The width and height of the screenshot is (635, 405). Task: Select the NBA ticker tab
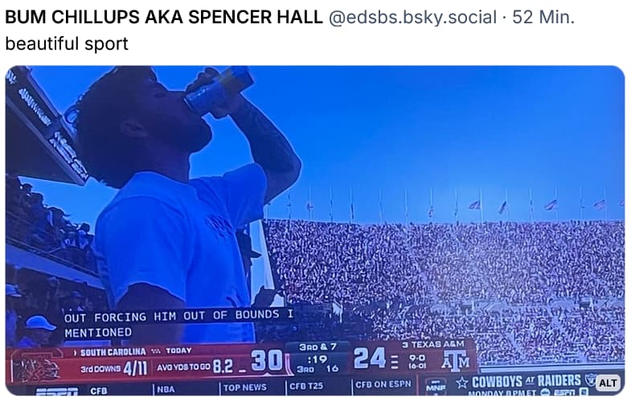(165, 389)
